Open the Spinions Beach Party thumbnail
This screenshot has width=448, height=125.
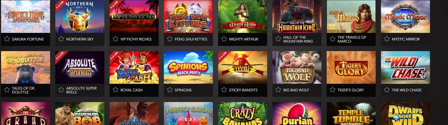188,67
